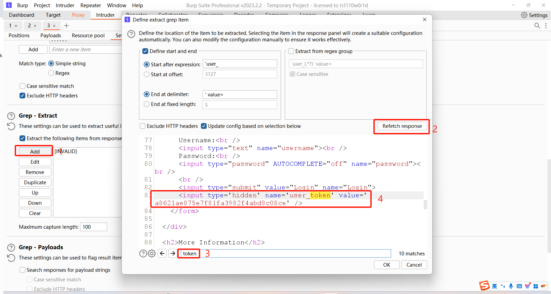This screenshot has width=551, height=294.
Task: Confirm the dialog with OK
Action: point(387,265)
